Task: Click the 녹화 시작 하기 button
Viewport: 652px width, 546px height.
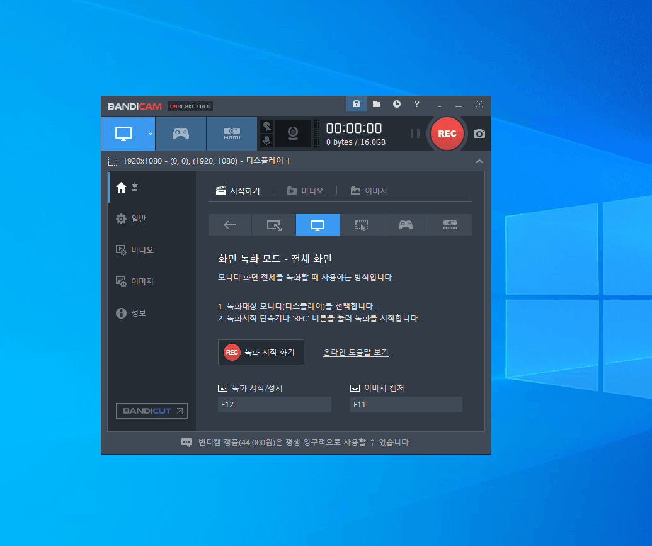Action: pyautogui.click(x=261, y=352)
